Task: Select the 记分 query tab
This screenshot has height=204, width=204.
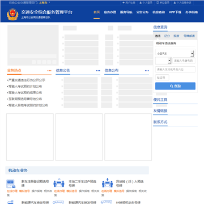Action: pyautogui.click(x=167, y=36)
